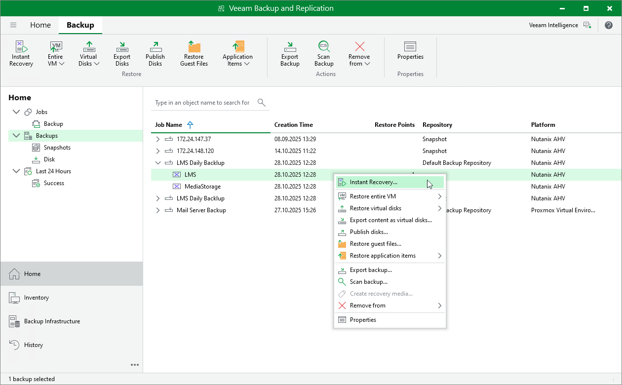The height and width of the screenshot is (385, 622).
Task: Click Restore Guest Files ribbon icon
Action: 194,53
